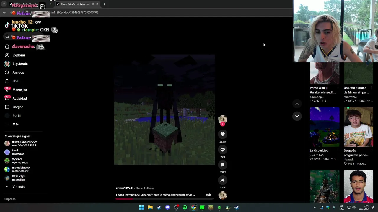Open options menu for Después preguntan video
This screenshot has width=378, height=212.
pos(372,150)
